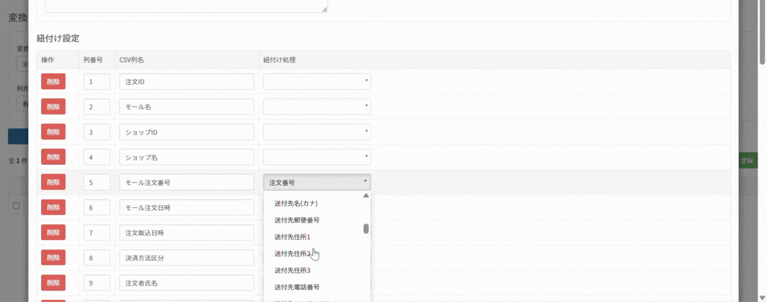Screen dimensions: 767x302
Task: Click the textarea resize handle
Action: click(325, 10)
